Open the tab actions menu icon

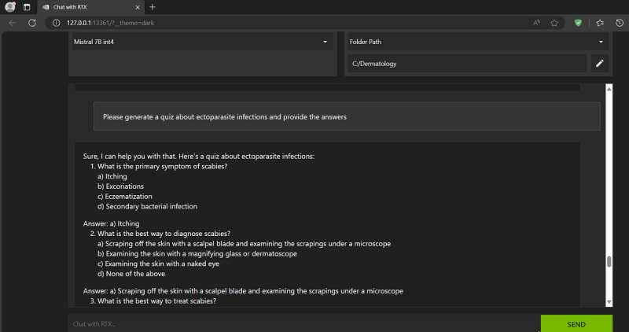tap(25, 7)
